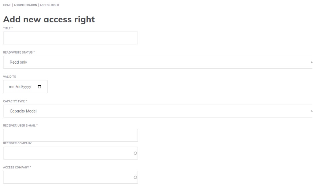Select 'Read only' in Read/Write Status
Screen dimensions: 313x193
pos(19,62)
